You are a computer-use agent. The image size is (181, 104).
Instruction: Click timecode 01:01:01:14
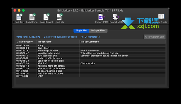click(x=22, y=56)
